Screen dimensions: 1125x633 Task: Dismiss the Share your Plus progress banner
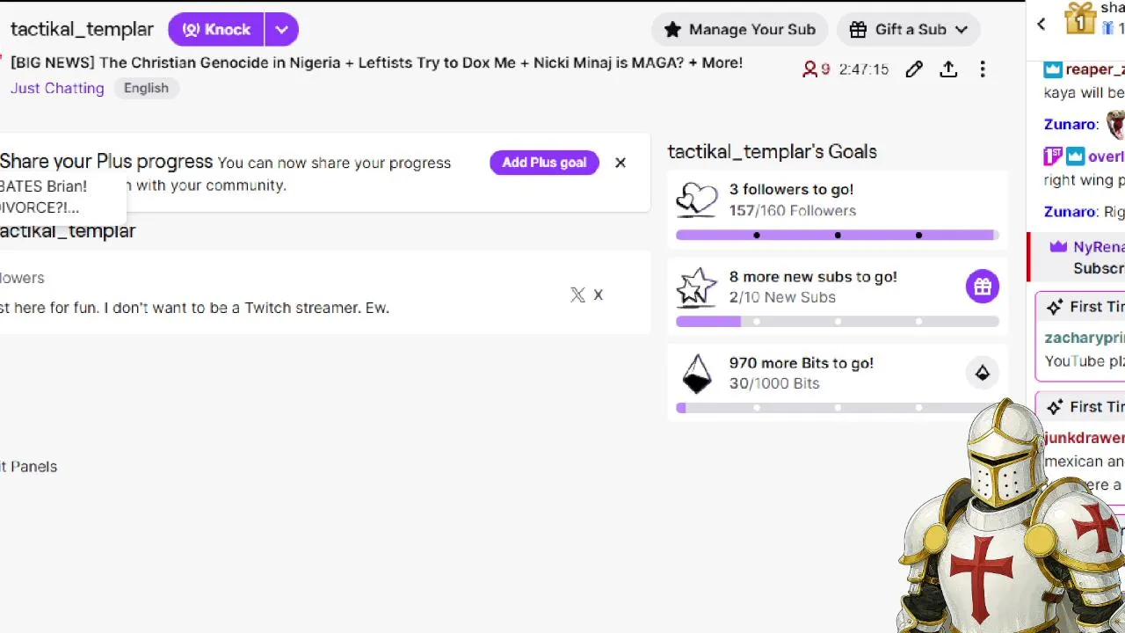[621, 163]
